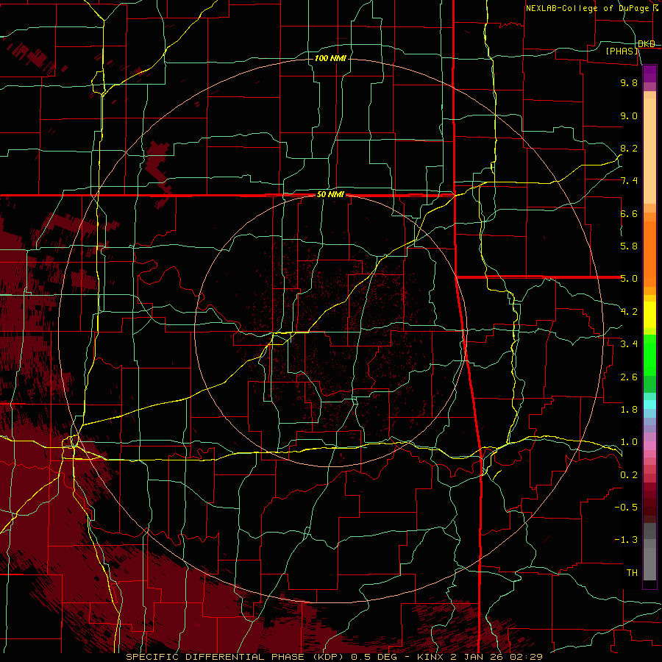Click the 6.6 value on the color scale

(629, 213)
